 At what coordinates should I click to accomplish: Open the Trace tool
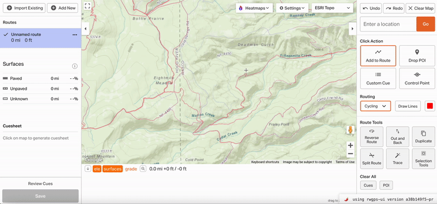click(x=398, y=159)
